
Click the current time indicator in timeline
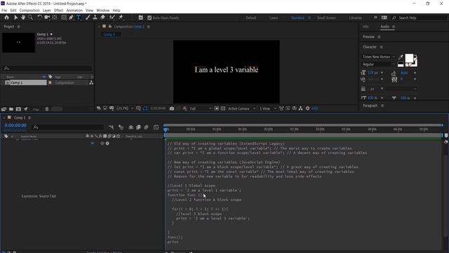pyautogui.click(x=166, y=129)
